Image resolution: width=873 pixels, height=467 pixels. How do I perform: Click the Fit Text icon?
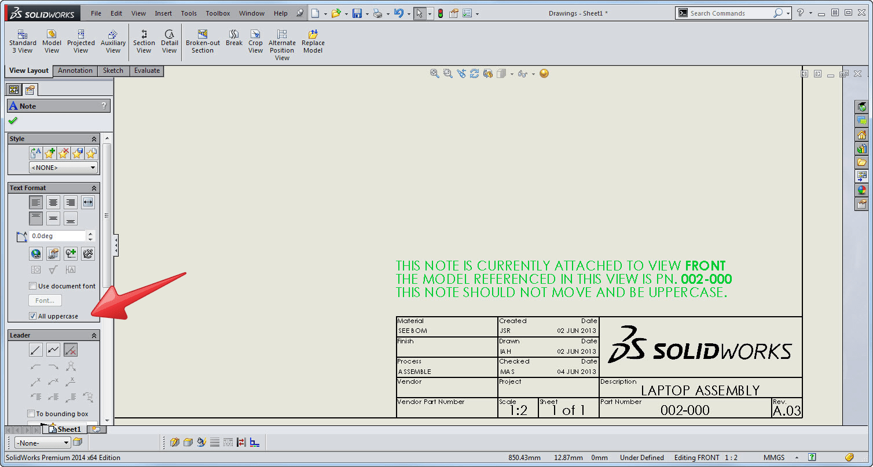(x=88, y=202)
